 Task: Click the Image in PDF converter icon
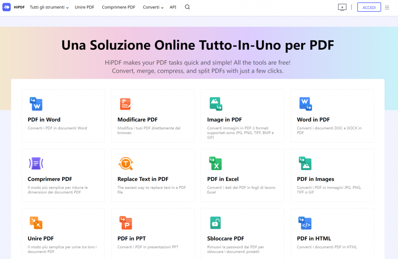pyautogui.click(x=215, y=104)
